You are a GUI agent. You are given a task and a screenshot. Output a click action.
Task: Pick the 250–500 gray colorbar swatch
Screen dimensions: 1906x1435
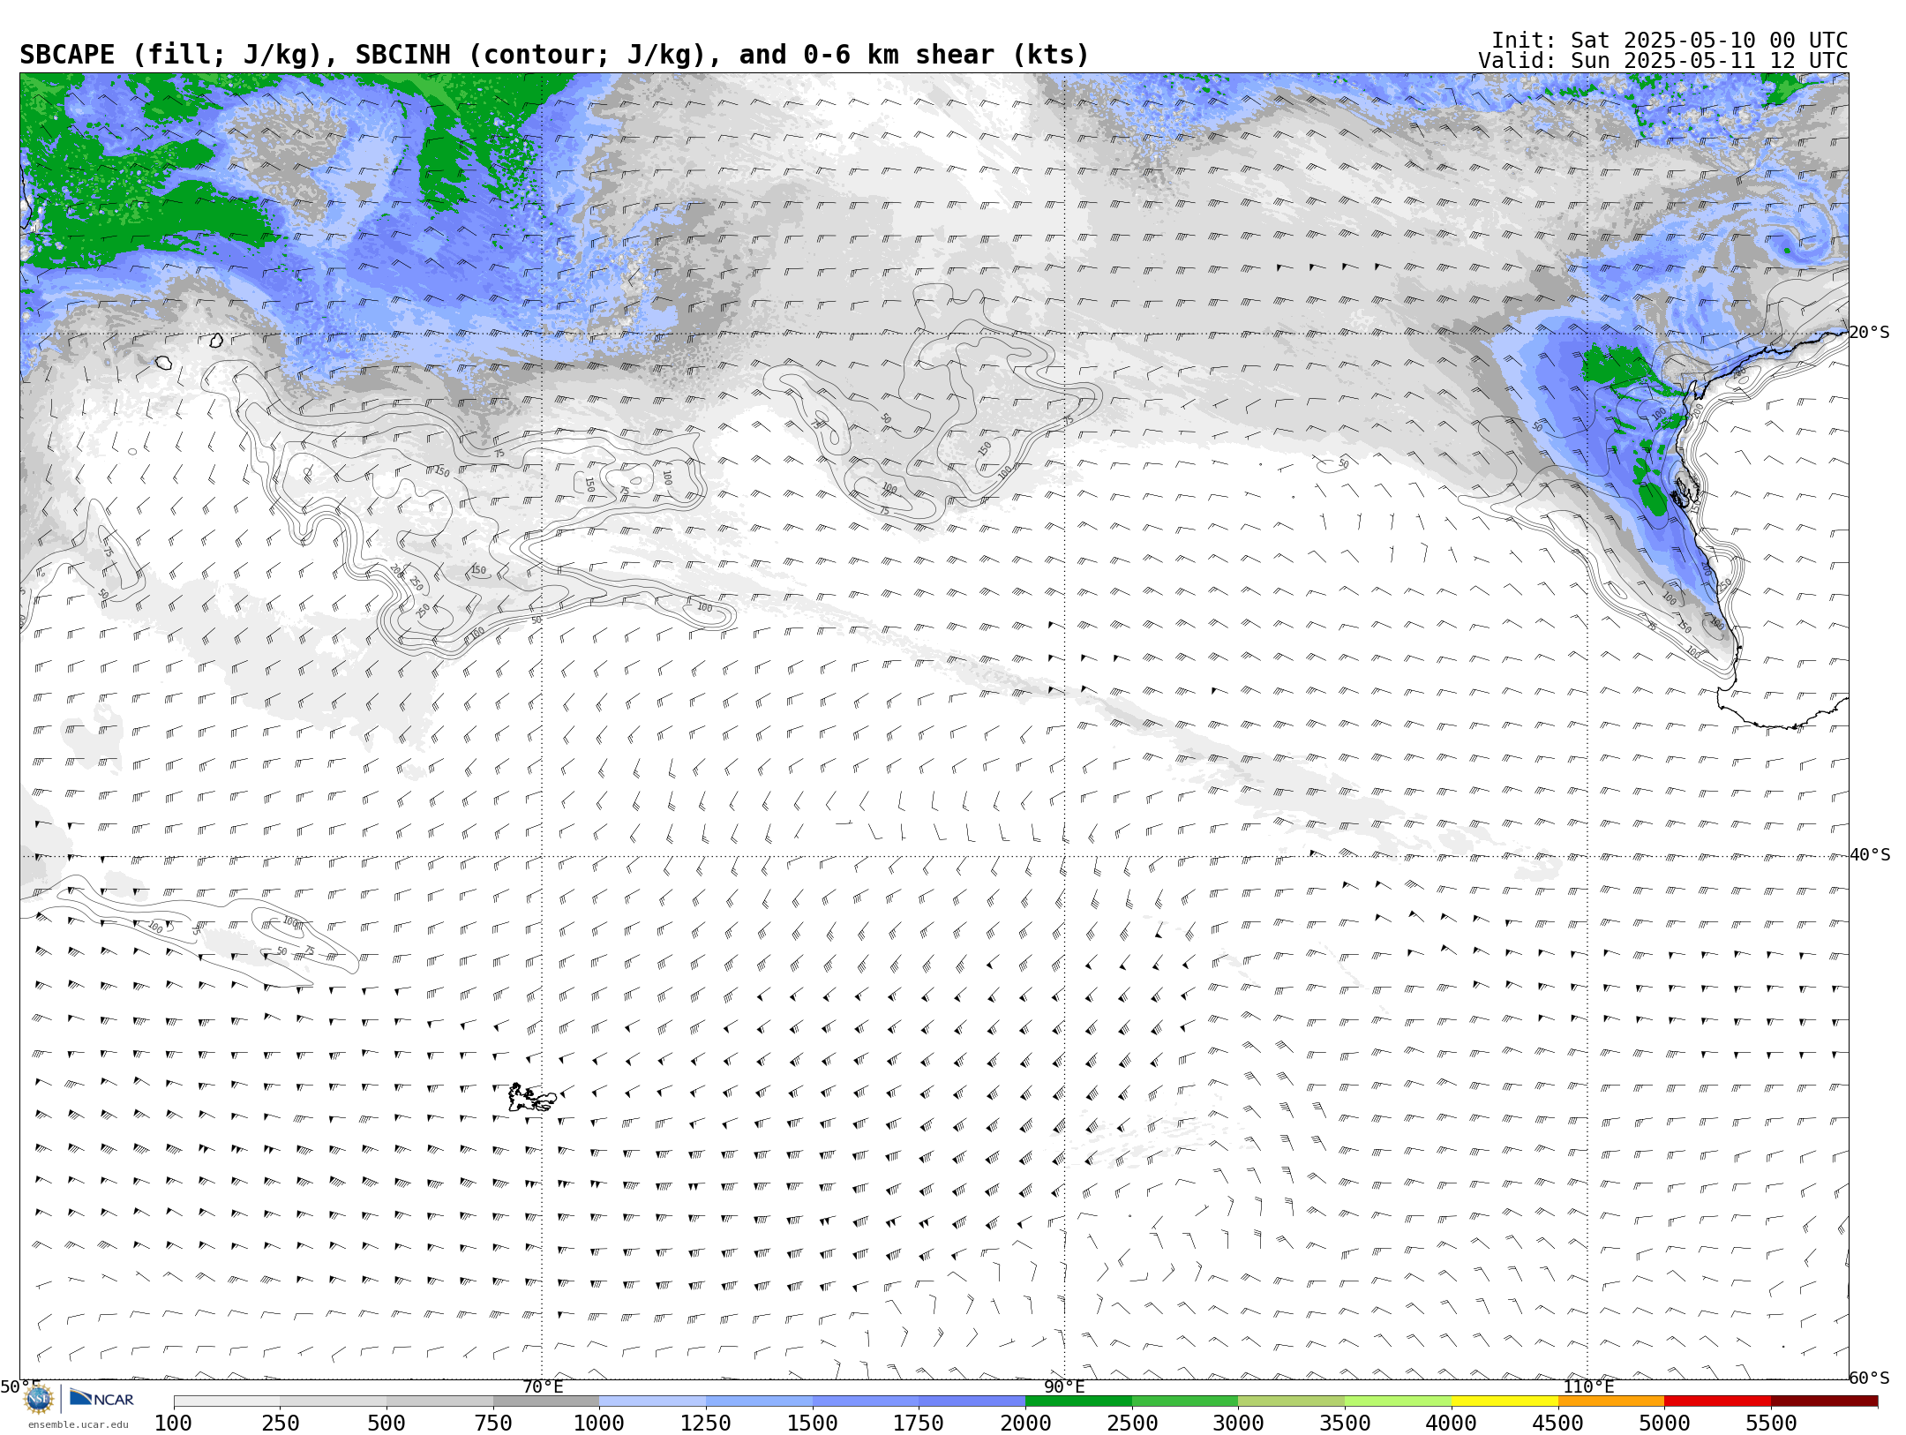click(334, 1401)
